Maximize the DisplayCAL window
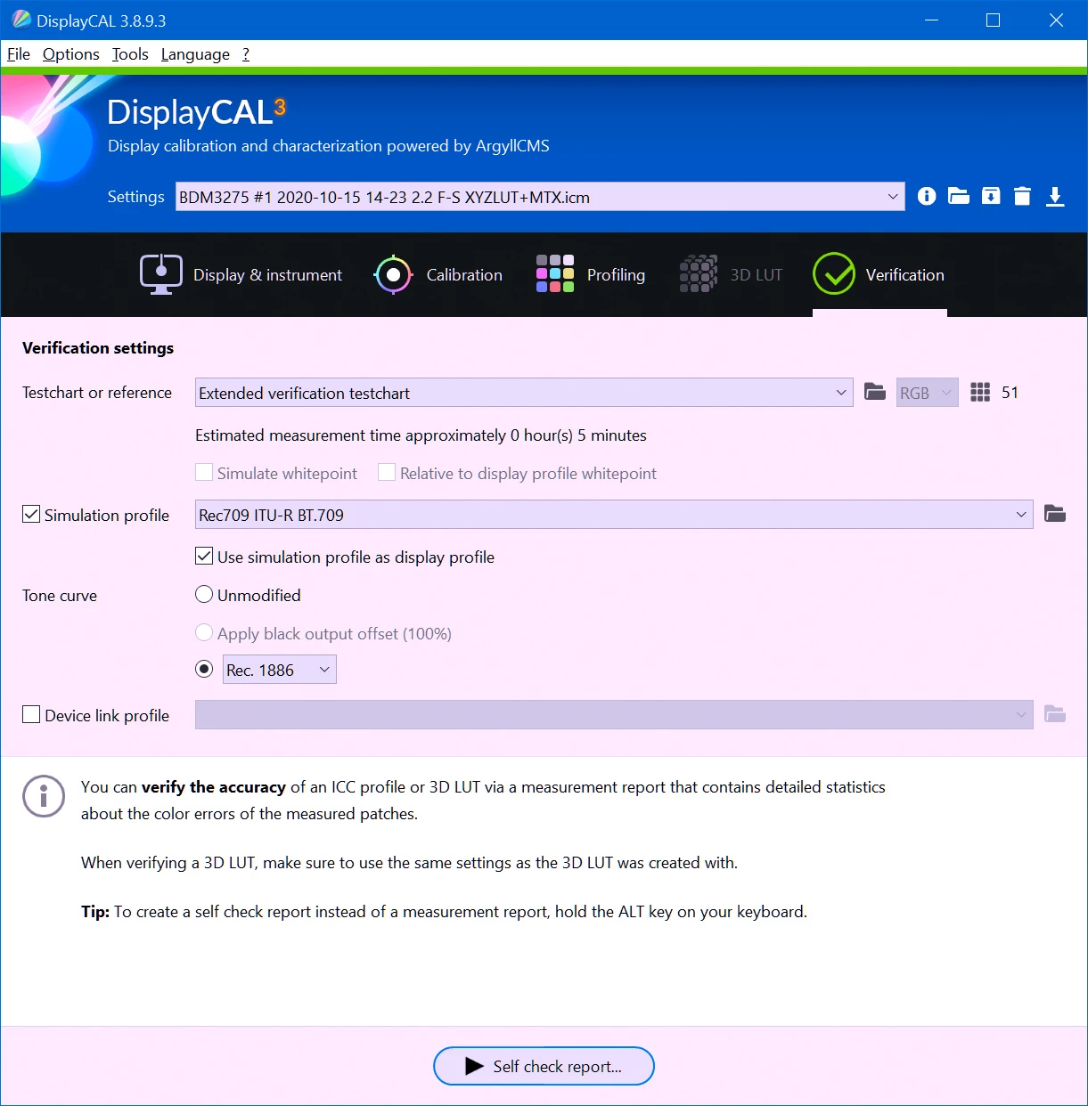Viewport: 1088px width, 1106px height. click(994, 20)
